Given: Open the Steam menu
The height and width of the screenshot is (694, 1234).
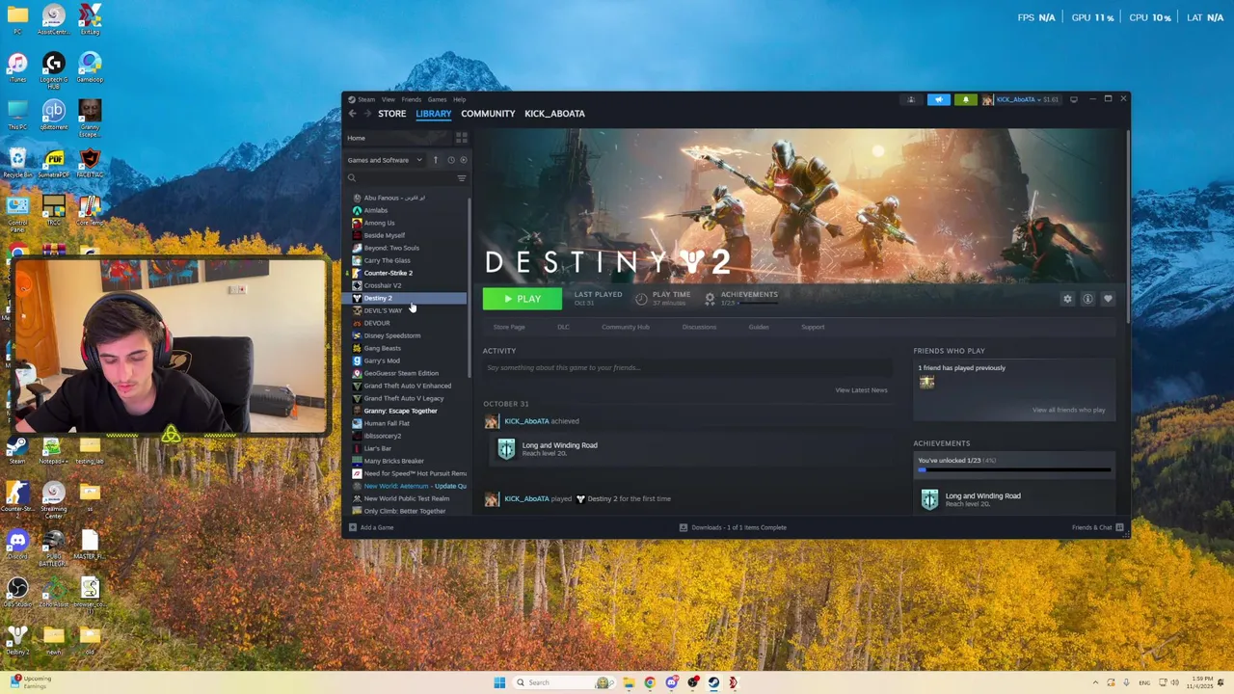Looking at the screenshot, I should click(x=366, y=99).
